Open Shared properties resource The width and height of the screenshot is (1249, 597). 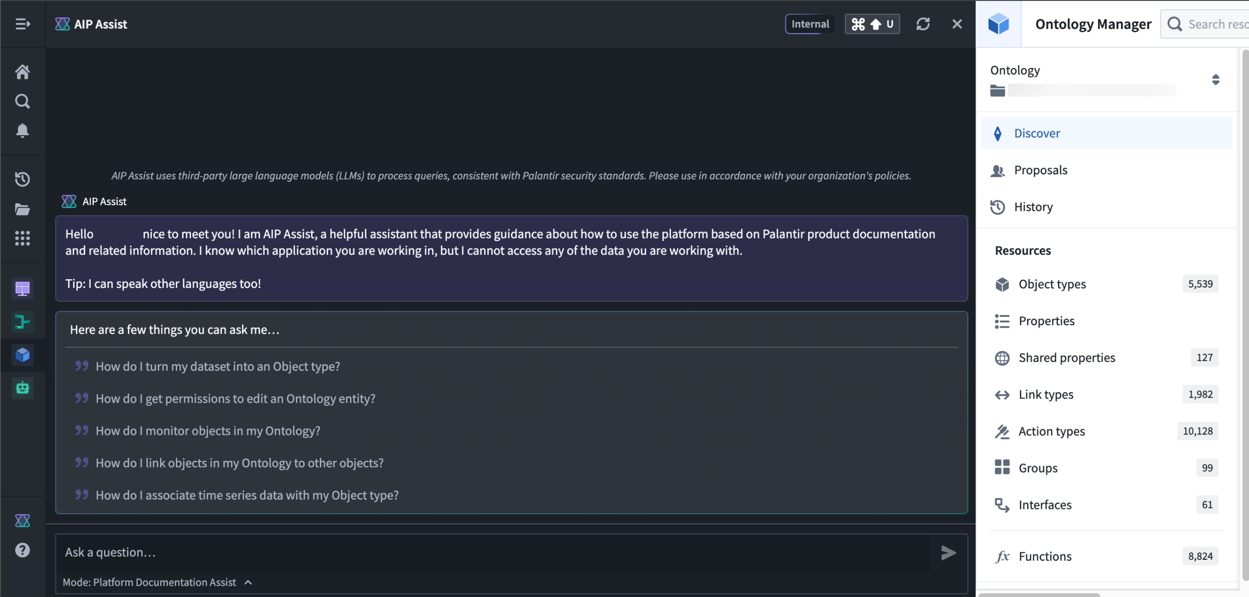coord(1106,358)
